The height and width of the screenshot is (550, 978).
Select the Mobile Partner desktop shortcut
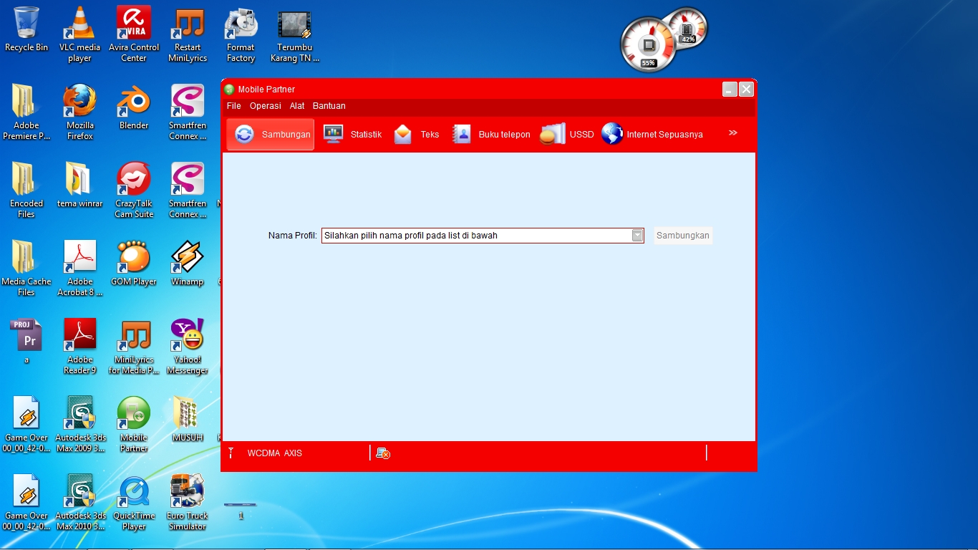click(134, 425)
